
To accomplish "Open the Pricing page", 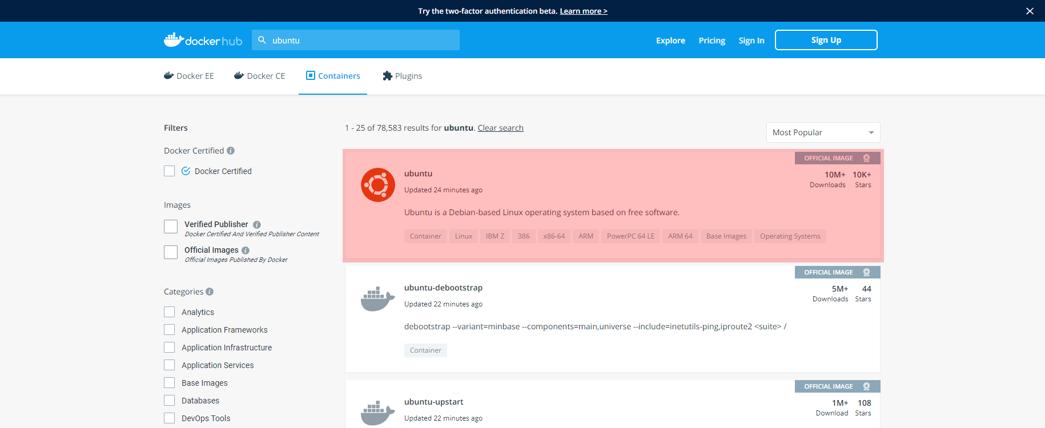I will (x=712, y=41).
